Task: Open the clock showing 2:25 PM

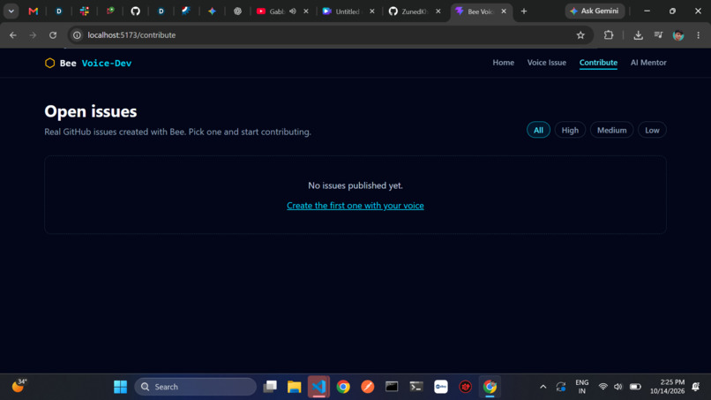Action: click(x=667, y=387)
